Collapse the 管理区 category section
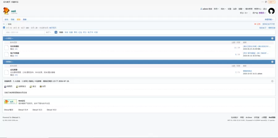 coord(272,62)
